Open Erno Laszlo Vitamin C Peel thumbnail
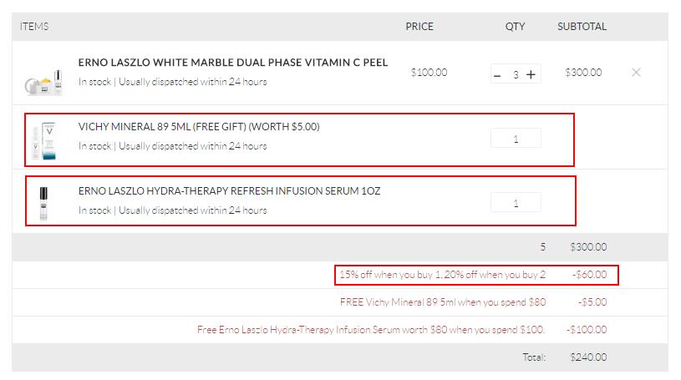Viewport: 681px width, 380px height. point(43,83)
